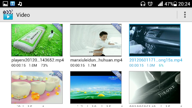
Task: Tap HD badge on the grass toothpaste video
Action: pos(59,28)
